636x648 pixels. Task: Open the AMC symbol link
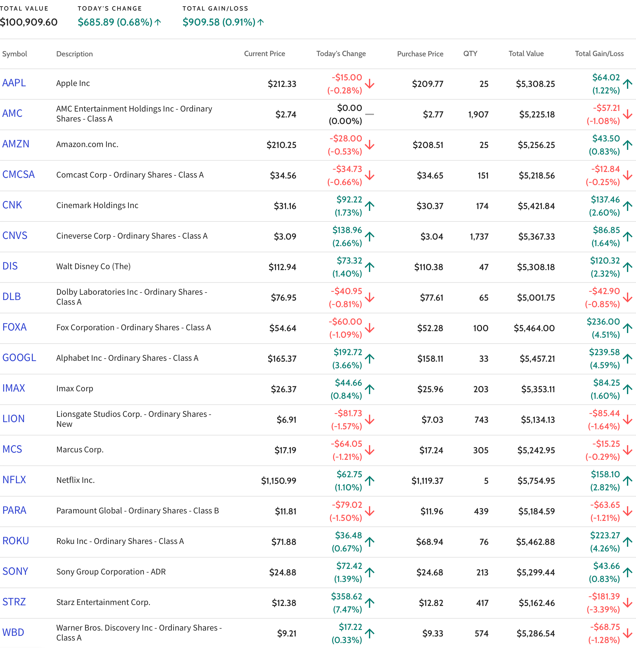click(x=12, y=114)
